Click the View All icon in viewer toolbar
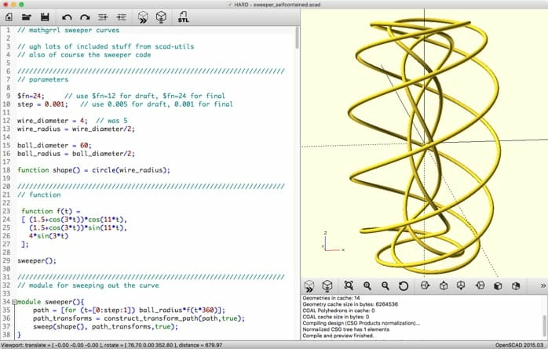The image size is (548, 349). 348,285
